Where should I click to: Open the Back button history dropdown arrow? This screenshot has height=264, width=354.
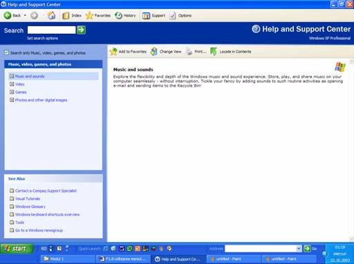pyautogui.click(x=25, y=15)
